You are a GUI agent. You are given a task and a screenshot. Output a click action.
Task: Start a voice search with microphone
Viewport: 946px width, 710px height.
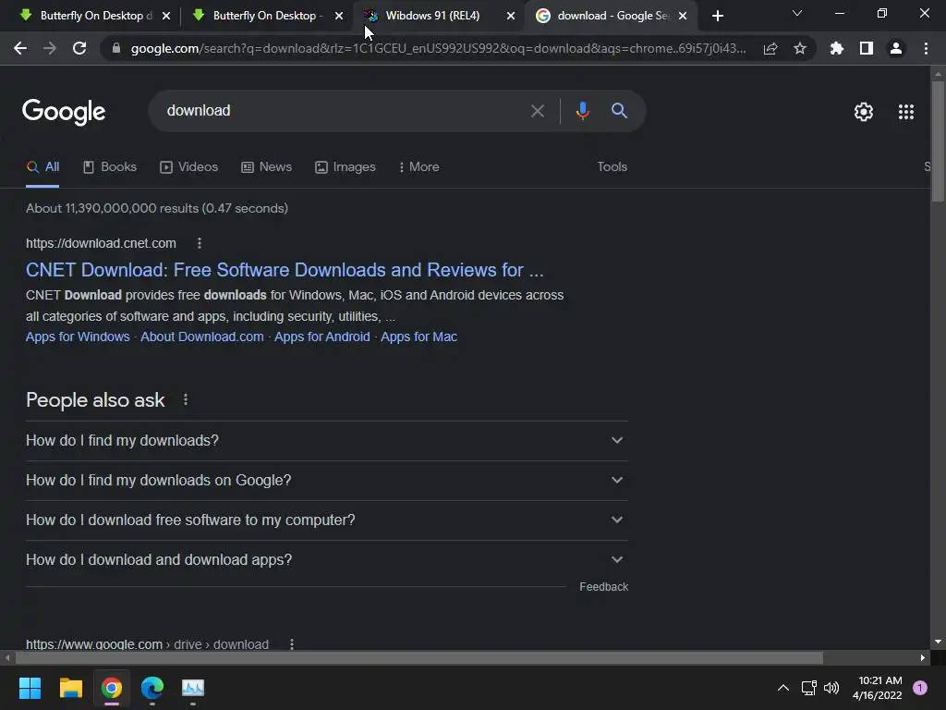[583, 111]
